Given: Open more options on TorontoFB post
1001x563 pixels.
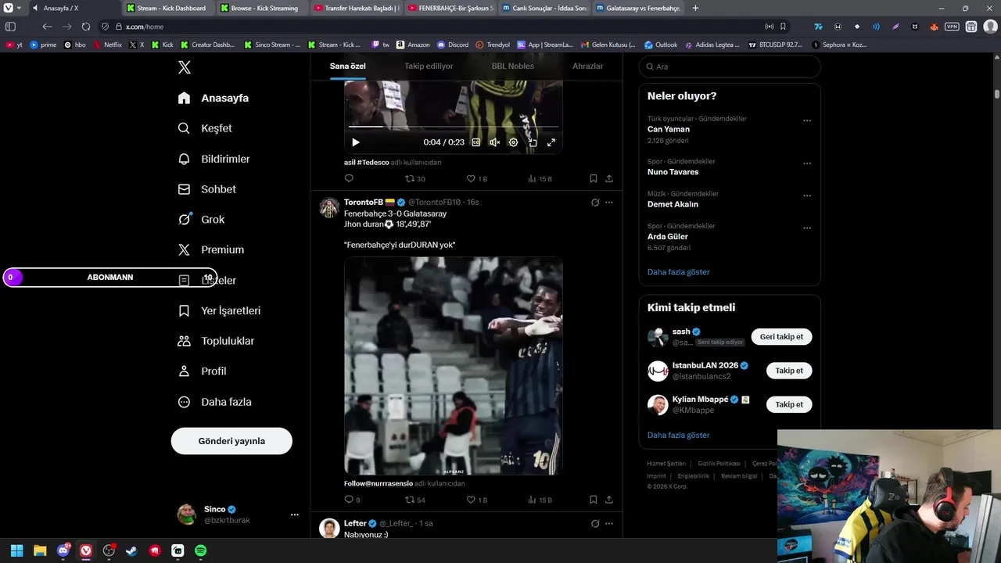Looking at the screenshot, I should pos(609,203).
